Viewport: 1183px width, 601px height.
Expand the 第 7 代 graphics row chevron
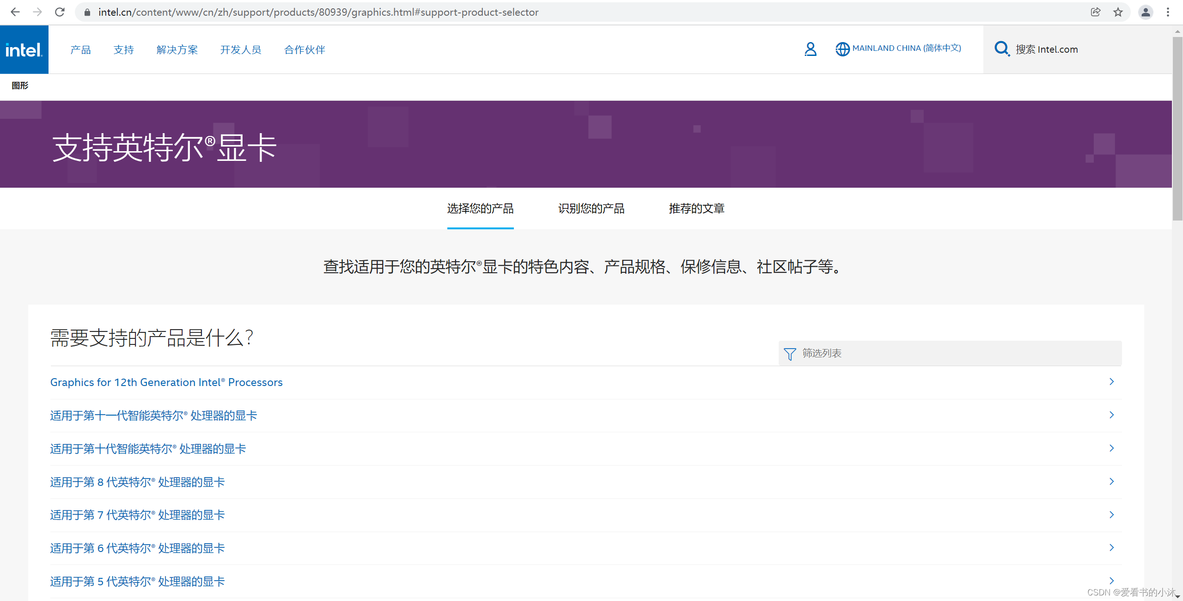pyautogui.click(x=1111, y=515)
